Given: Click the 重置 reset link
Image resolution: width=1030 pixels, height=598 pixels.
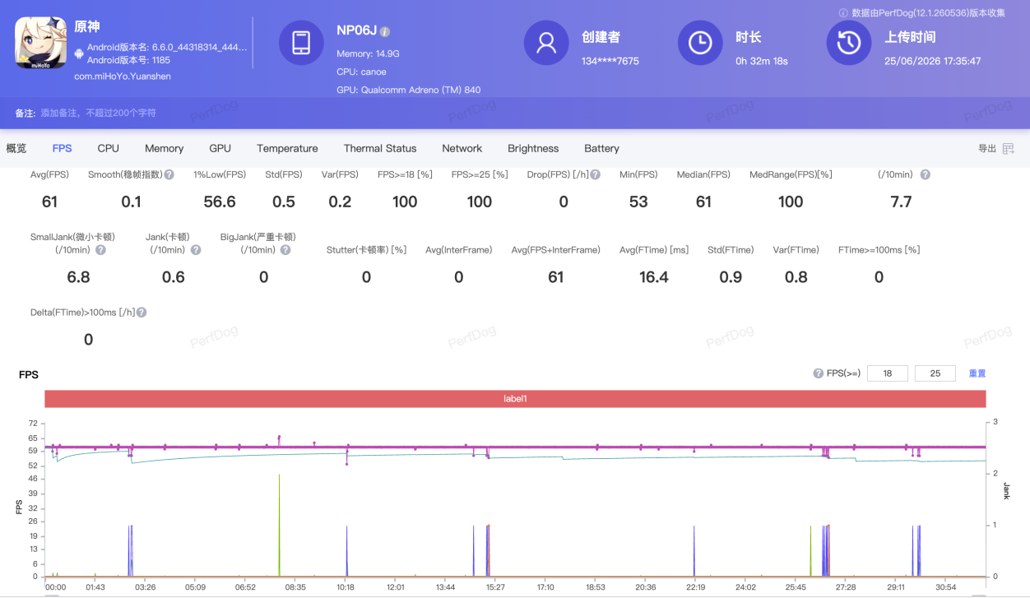Looking at the screenshot, I should point(977,373).
